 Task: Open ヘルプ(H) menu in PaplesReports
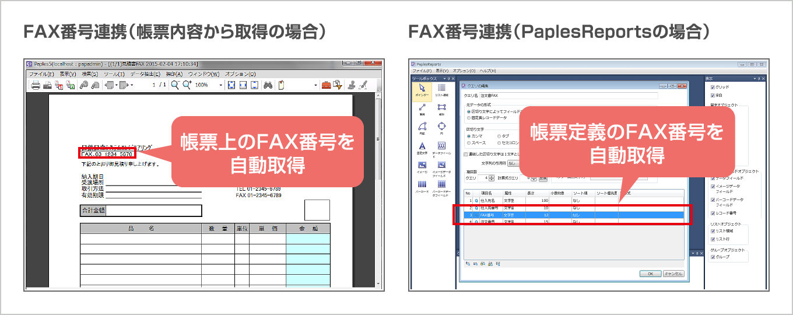[x=487, y=71]
